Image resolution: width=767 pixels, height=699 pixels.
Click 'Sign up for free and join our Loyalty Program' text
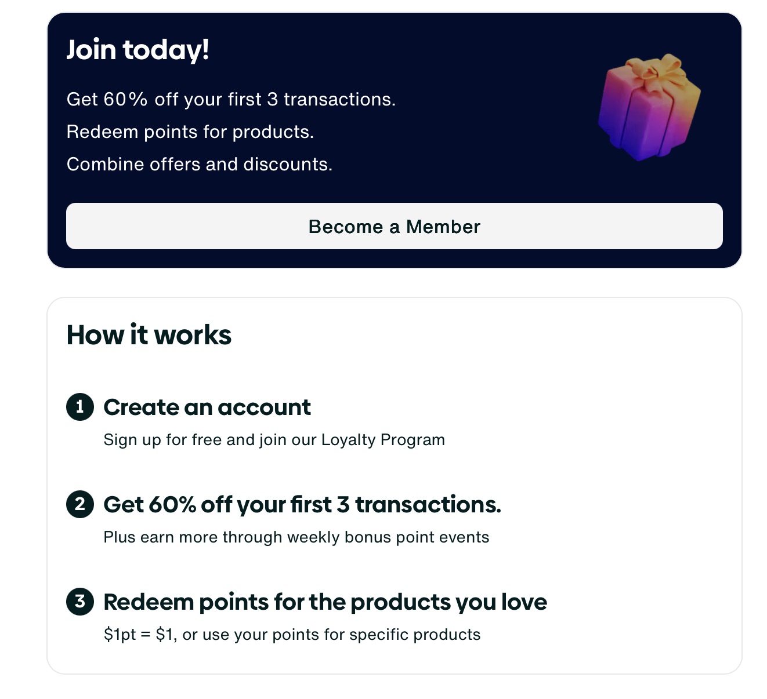pyautogui.click(x=274, y=440)
